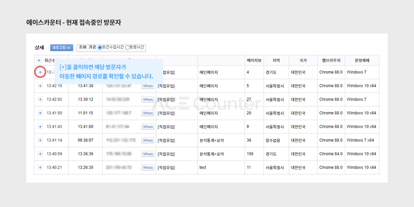The image size is (414, 207).
Task: Click Windows 10 x64 in the 13:40:21 row
Action: point(361,168)
